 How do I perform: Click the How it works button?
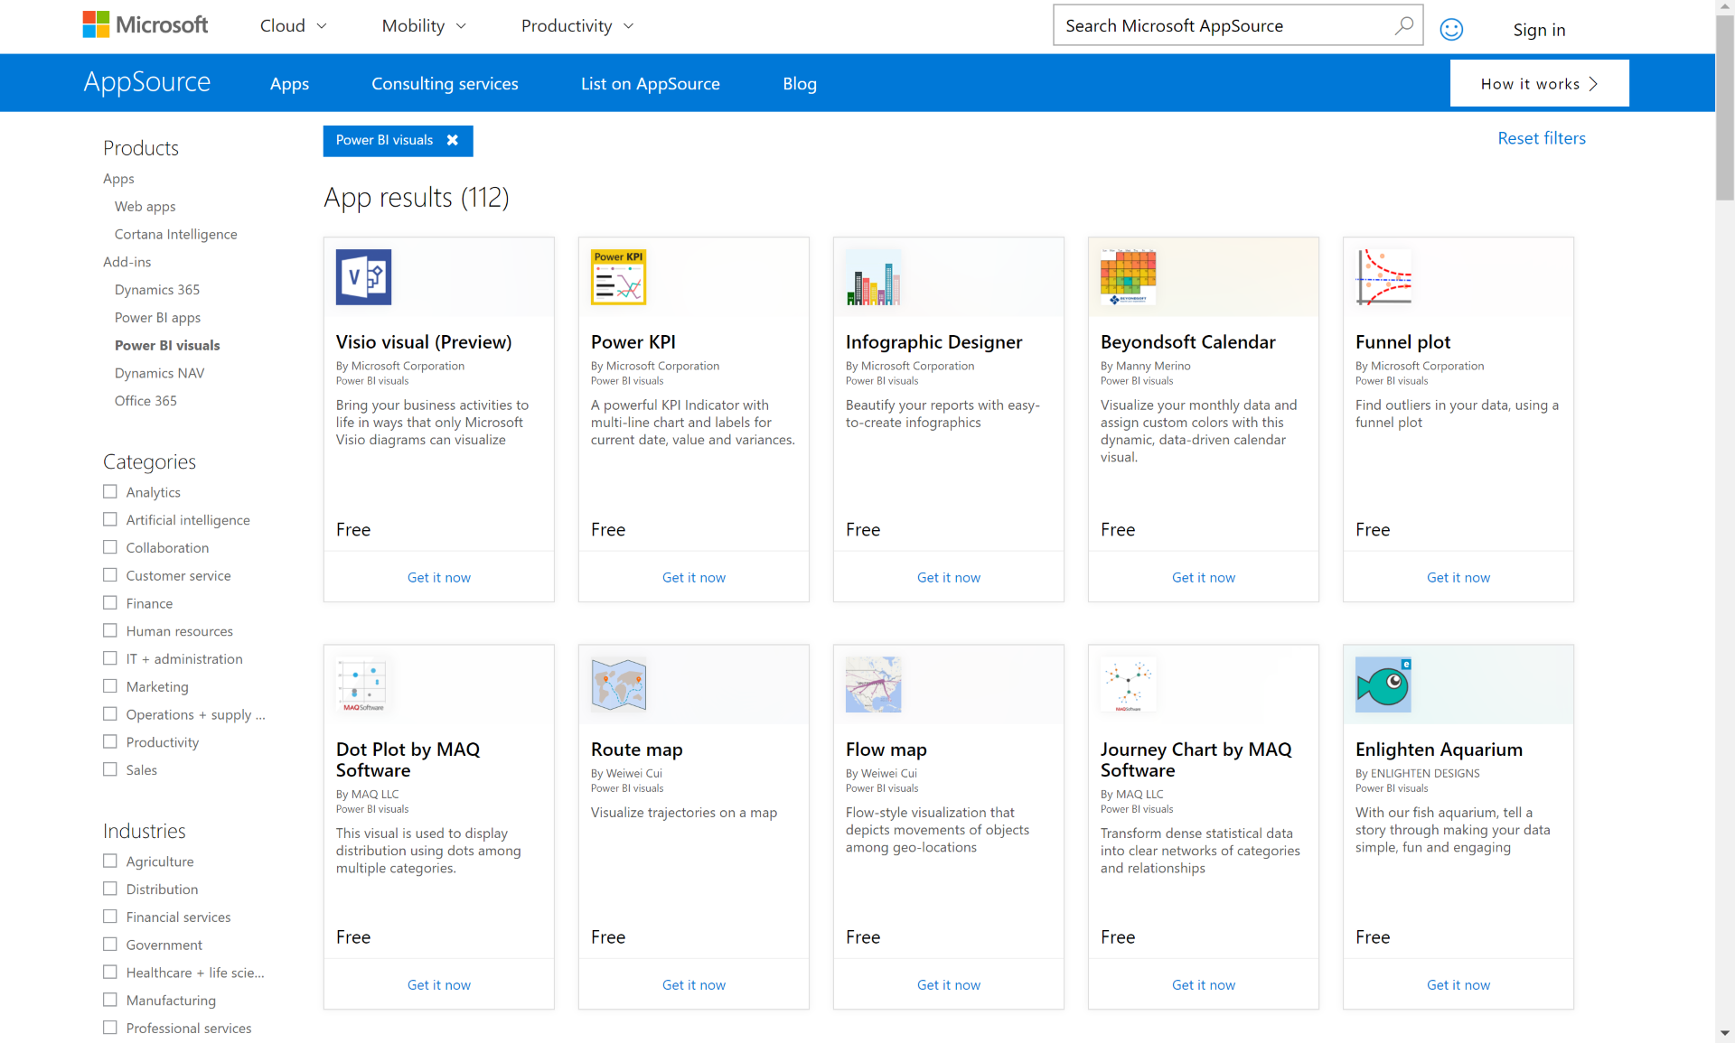(x=1539, y=84)
